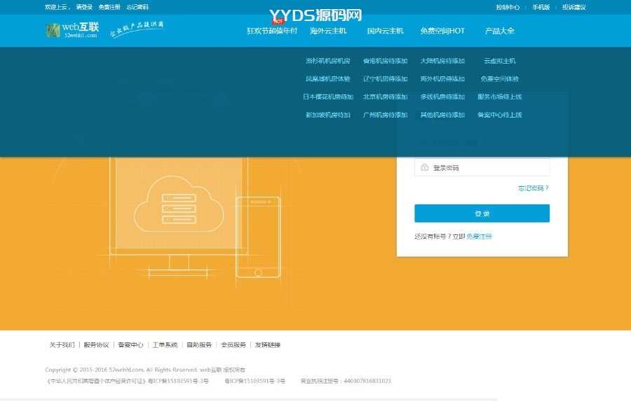Click the lock icon in password field
This screenshot has height=401, width=631.
tap(425, 168)
